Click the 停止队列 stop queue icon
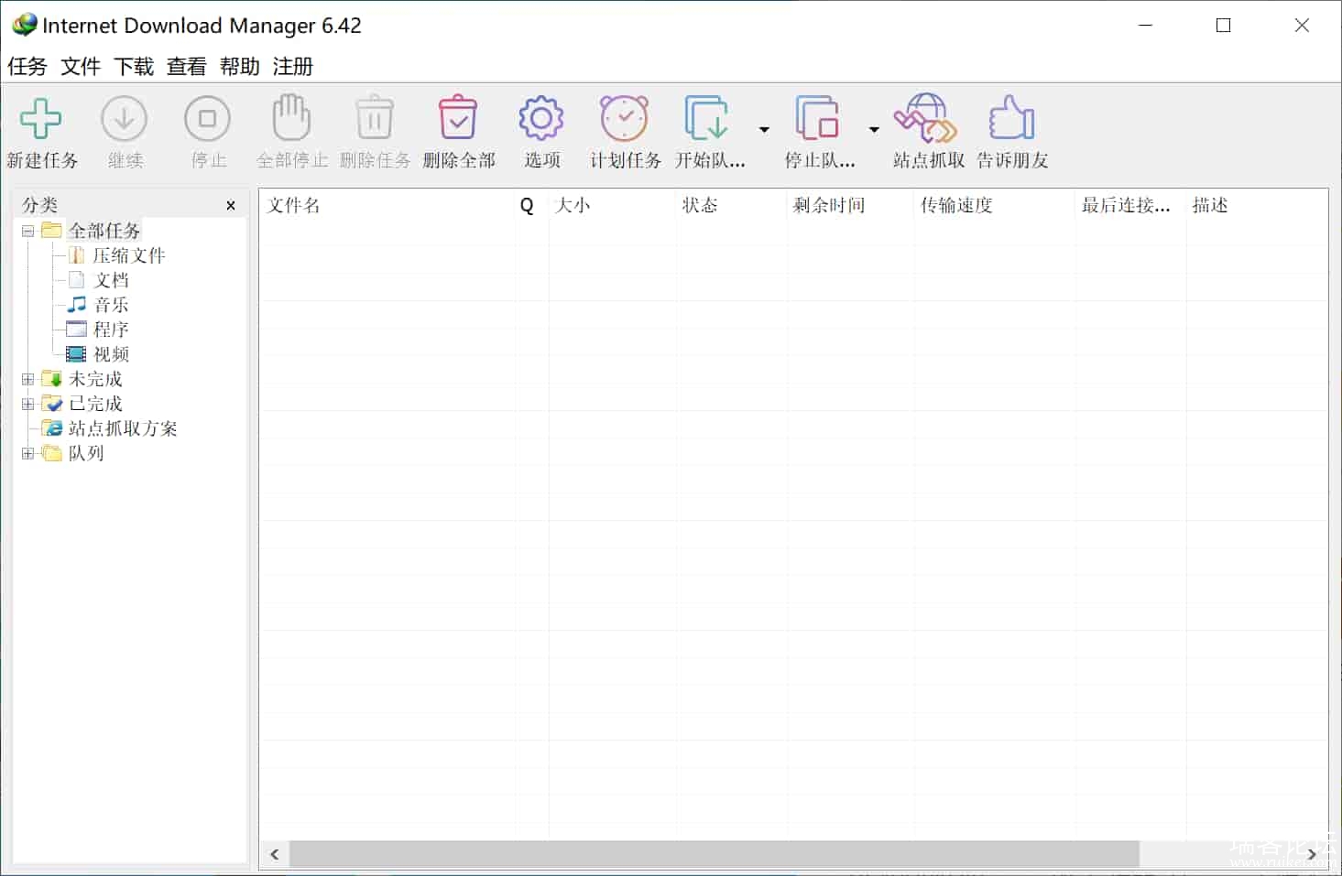 click(x=817, y=120)
